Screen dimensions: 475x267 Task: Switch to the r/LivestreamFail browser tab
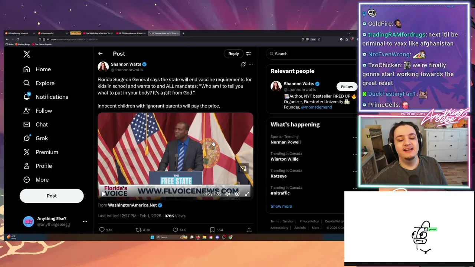(53, 33)
